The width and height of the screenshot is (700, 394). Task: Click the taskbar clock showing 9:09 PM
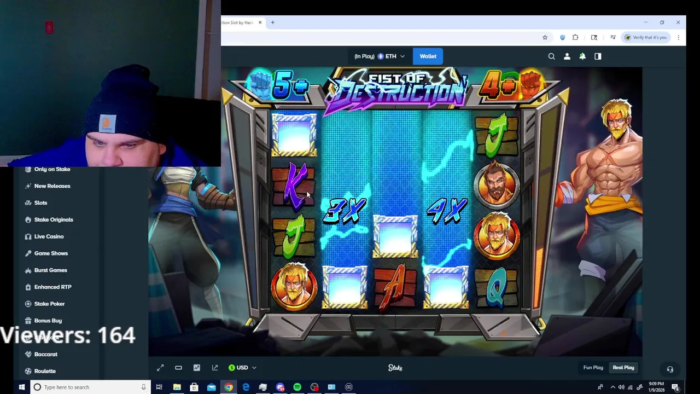coord(656,387)
